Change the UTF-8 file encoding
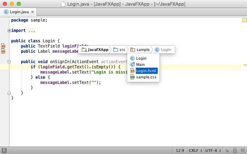Viewport: 247px width, 154px height. 213,151
